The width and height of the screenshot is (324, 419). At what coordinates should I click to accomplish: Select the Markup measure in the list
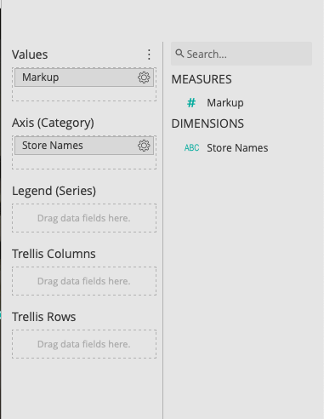point(225,103)
